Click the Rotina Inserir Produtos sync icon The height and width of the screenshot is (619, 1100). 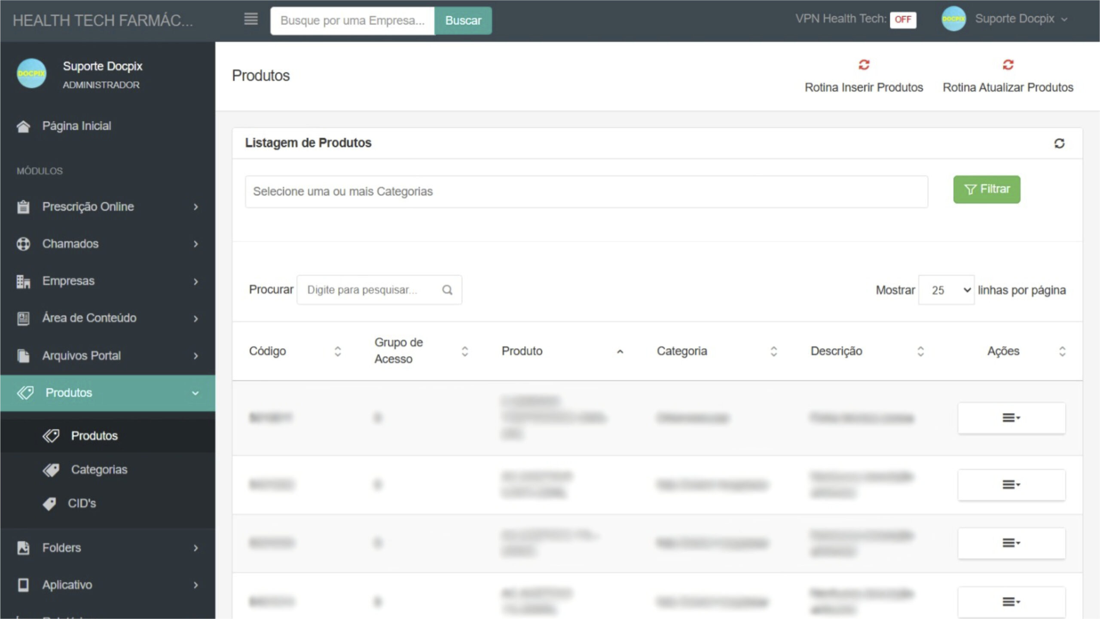[864, 65]
